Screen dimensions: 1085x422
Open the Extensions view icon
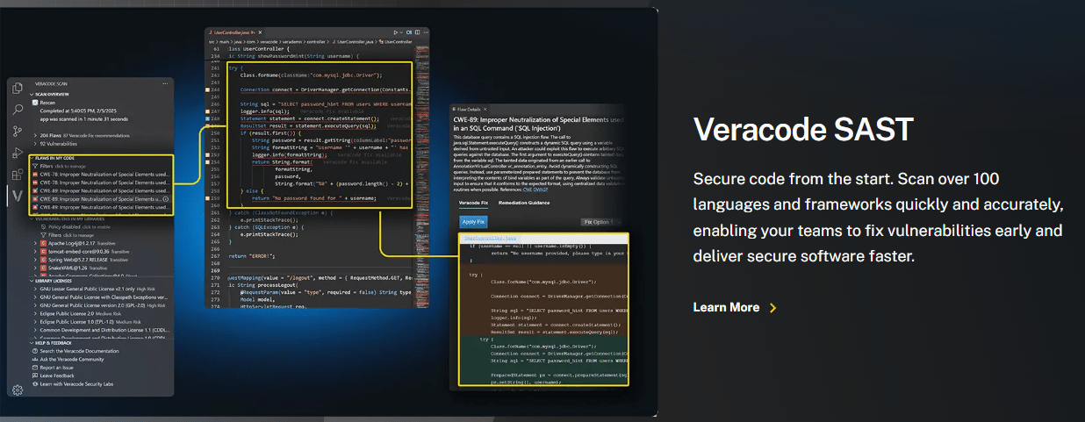(x=18, y=175)
